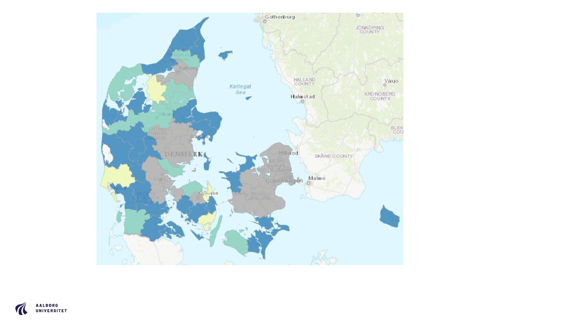
Task: Click the DENMARK country label
Action: (x=183, y=154)
